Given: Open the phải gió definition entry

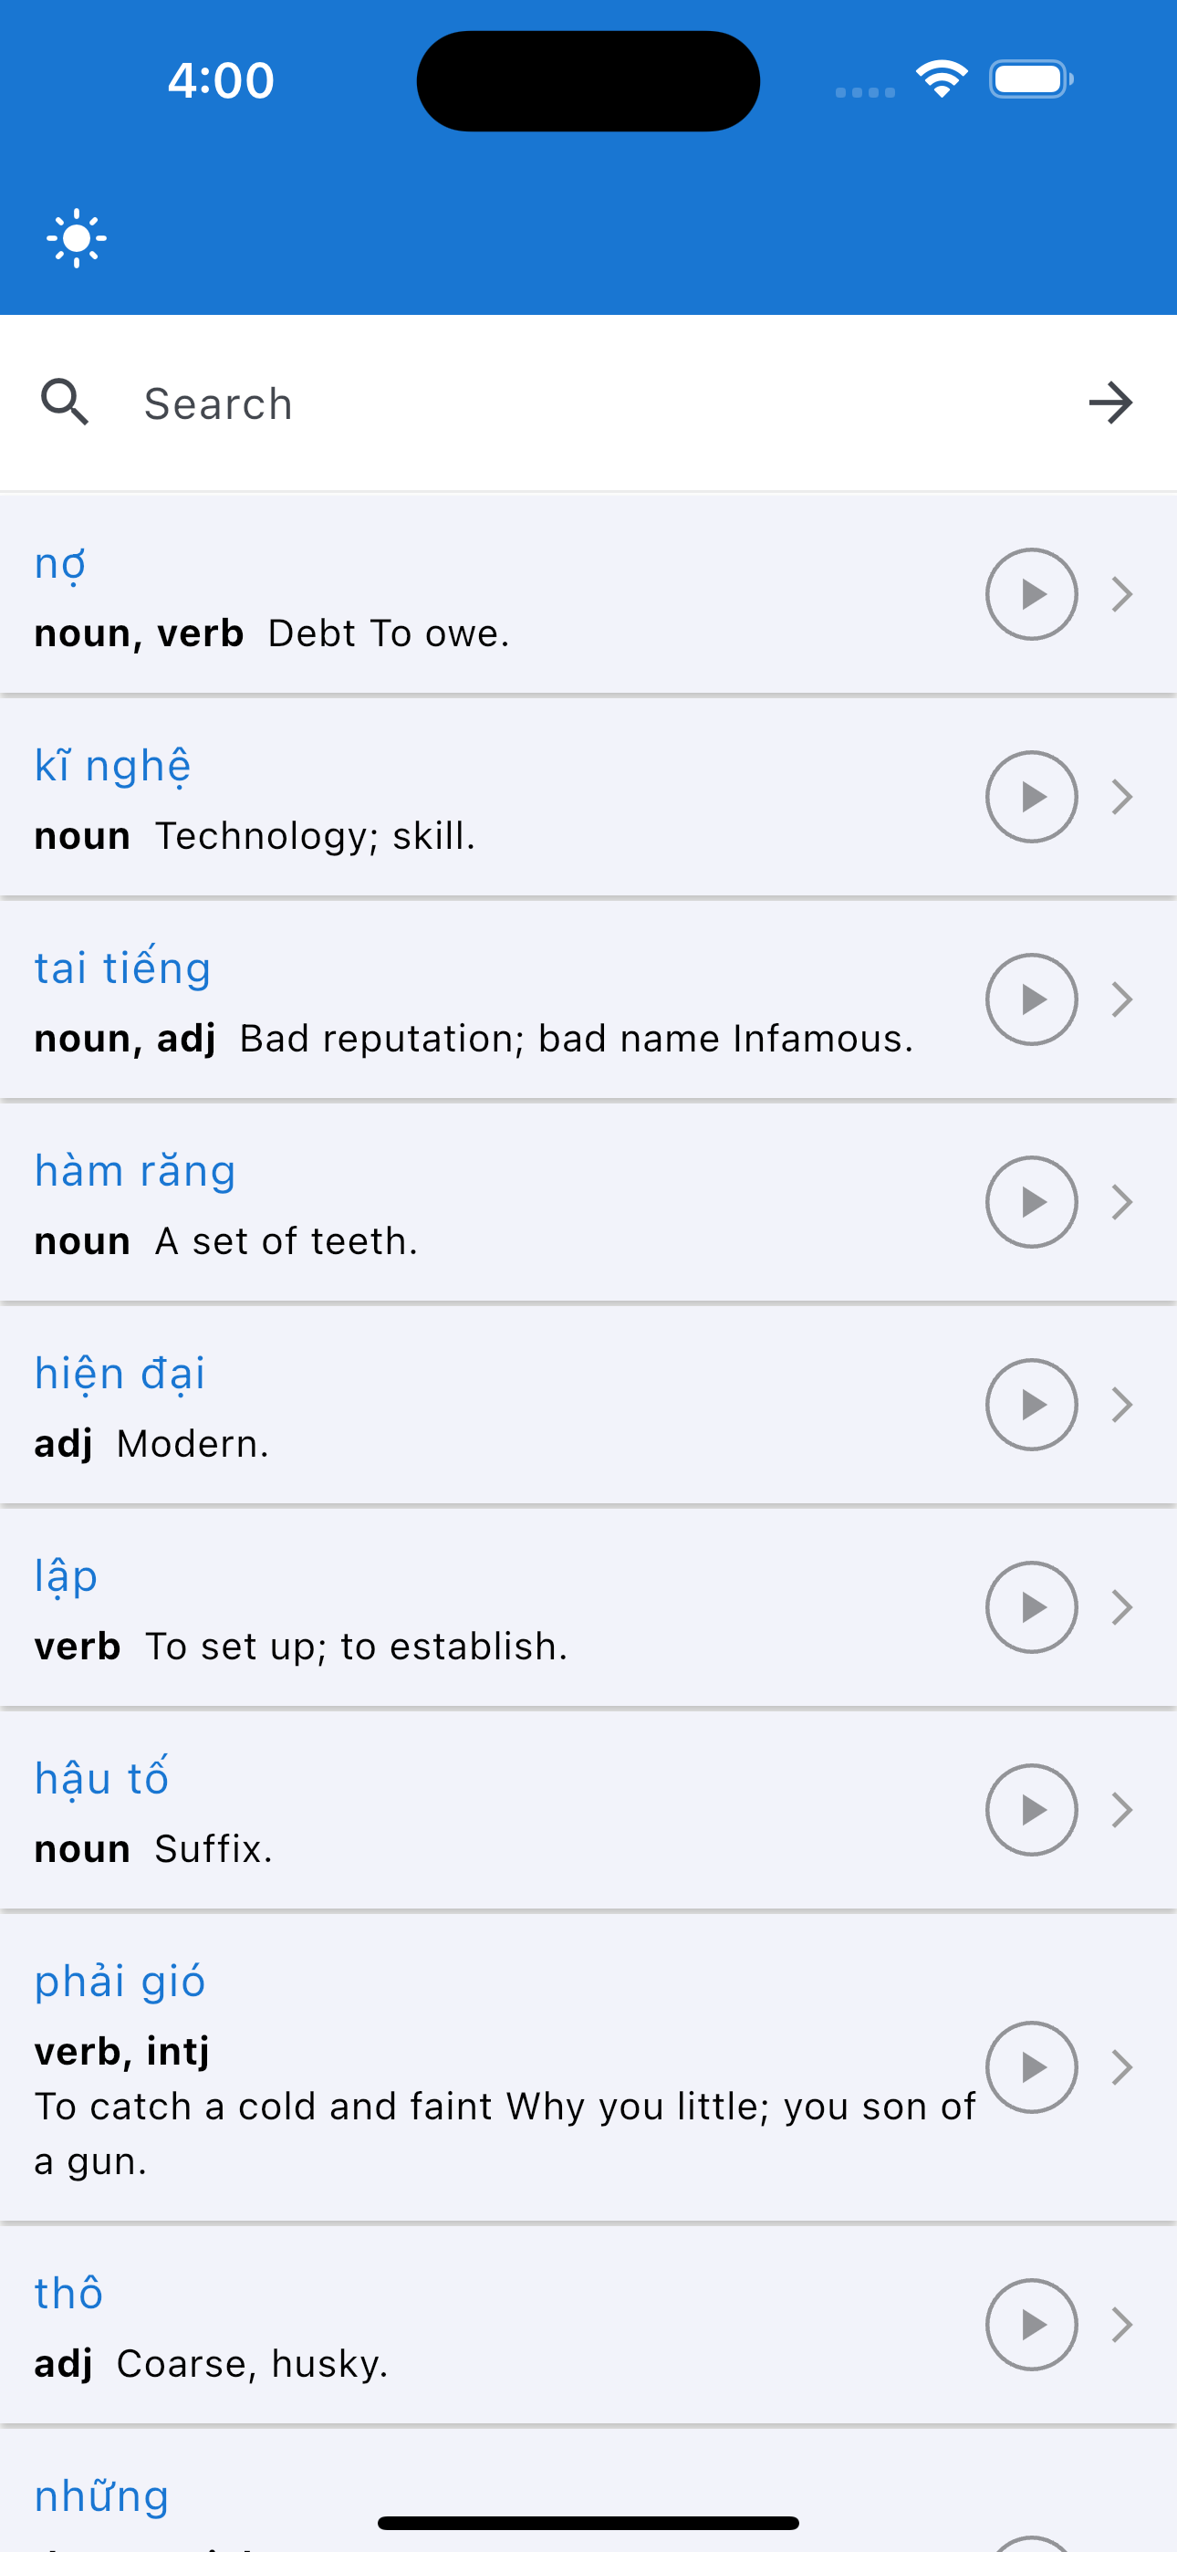Looking at the screenshot, I should pyautogui.click(x=588, y=2067).
